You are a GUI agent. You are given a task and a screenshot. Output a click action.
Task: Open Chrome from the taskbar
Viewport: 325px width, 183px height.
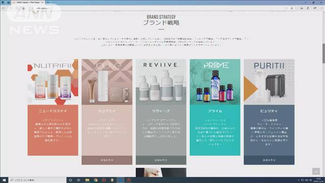(95, 180)
